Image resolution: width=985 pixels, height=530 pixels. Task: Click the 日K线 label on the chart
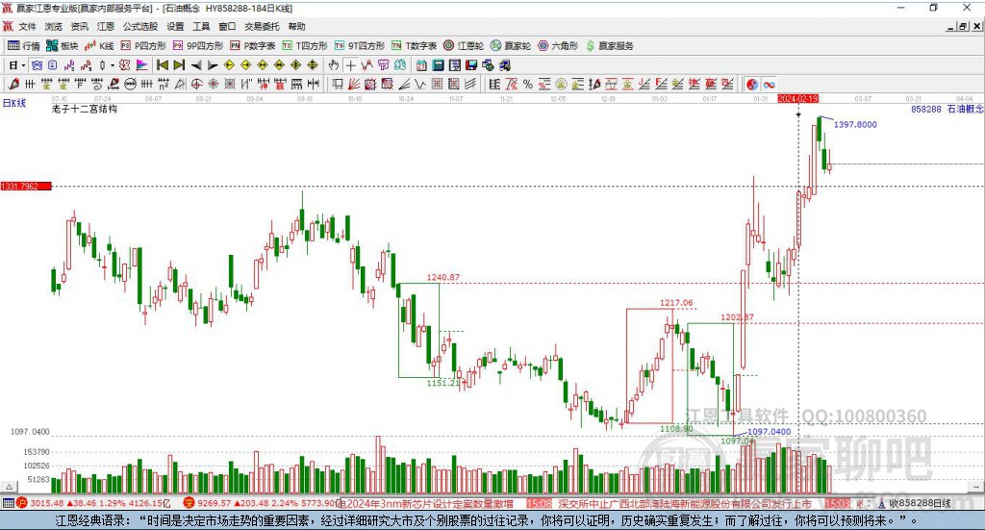pos(14,104)
